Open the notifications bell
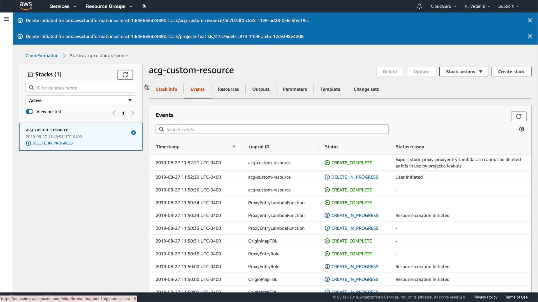 (x=419, y=6)
